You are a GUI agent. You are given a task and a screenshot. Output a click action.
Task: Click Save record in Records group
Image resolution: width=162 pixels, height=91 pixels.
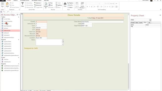point(51,5)
